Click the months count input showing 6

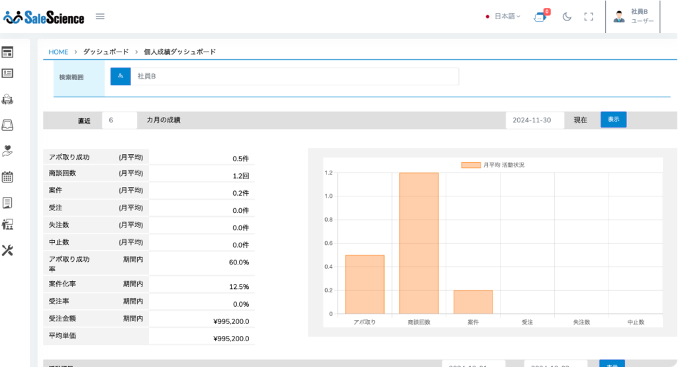119,120
